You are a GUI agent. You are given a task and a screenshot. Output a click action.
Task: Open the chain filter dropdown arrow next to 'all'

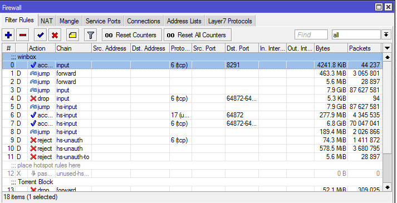click(386, 34)
